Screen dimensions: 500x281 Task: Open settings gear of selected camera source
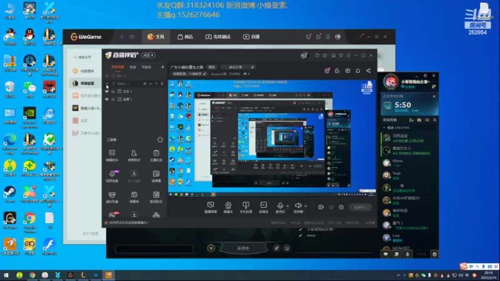pos(145,84)
